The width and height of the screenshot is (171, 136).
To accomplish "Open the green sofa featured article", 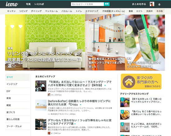I will pyautogui.click(x=45, y=43).
